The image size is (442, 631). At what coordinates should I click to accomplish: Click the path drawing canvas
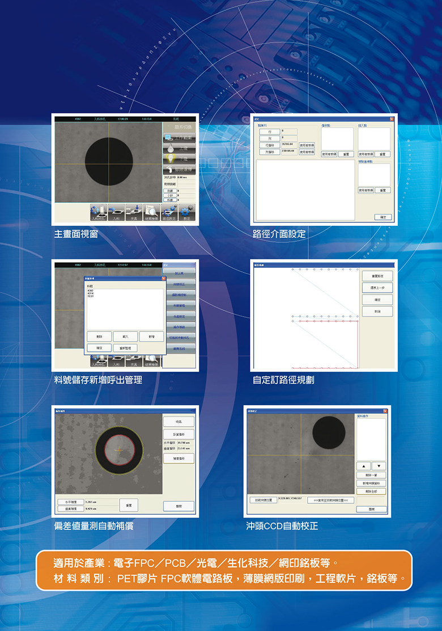click(x=307, y=318)
